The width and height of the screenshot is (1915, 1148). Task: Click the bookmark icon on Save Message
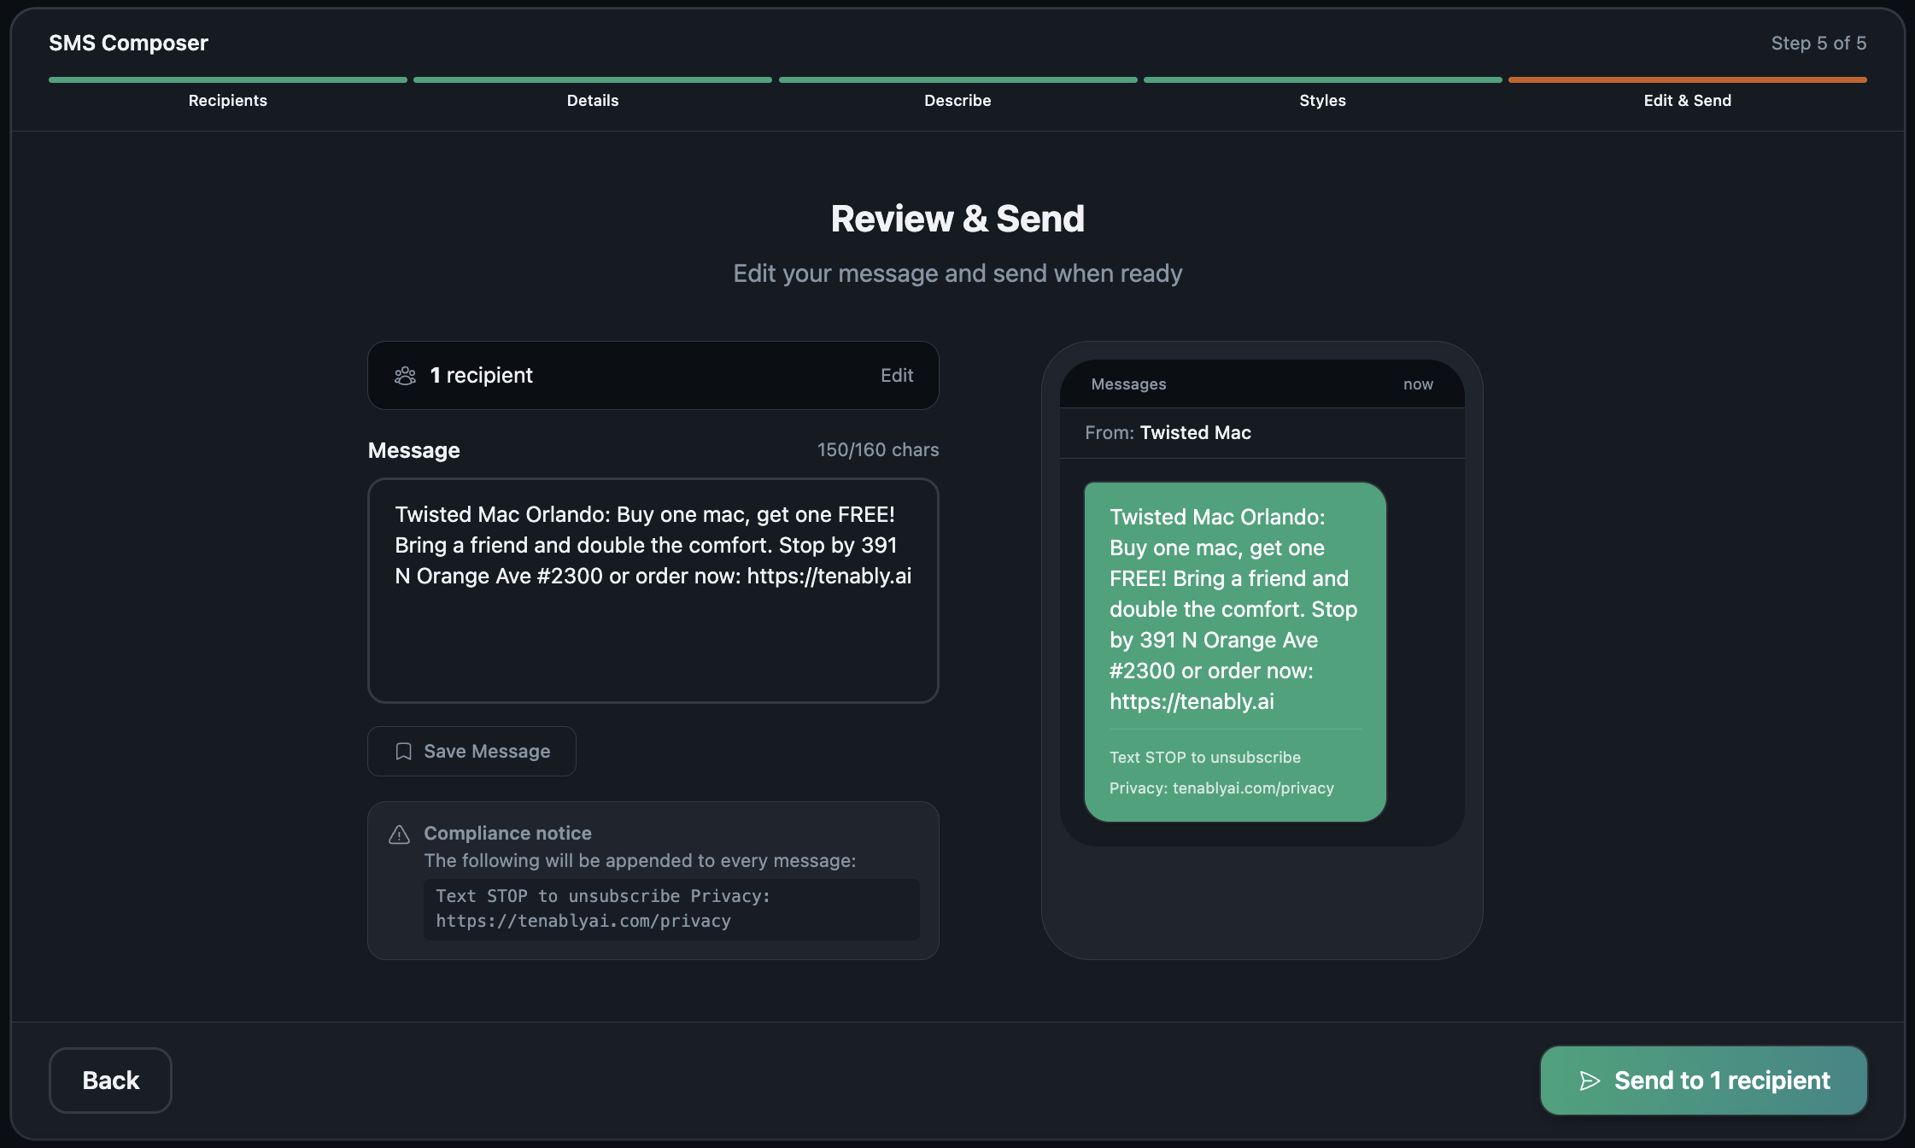(x=404, y=752)
